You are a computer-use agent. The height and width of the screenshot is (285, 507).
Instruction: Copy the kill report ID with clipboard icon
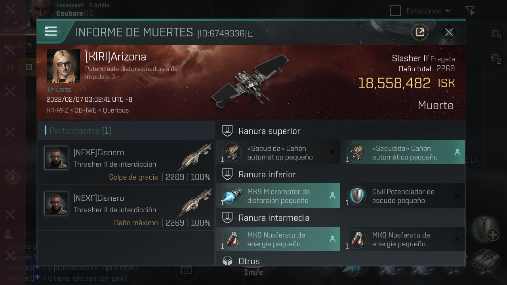click(x=251, y=34)
